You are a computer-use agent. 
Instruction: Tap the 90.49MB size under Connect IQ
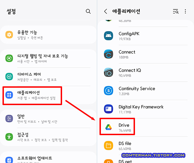(x=125, y=76)
